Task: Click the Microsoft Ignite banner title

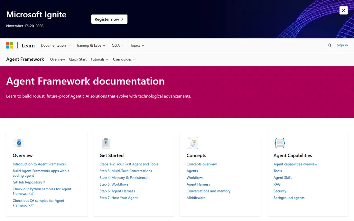Action: 36,14
